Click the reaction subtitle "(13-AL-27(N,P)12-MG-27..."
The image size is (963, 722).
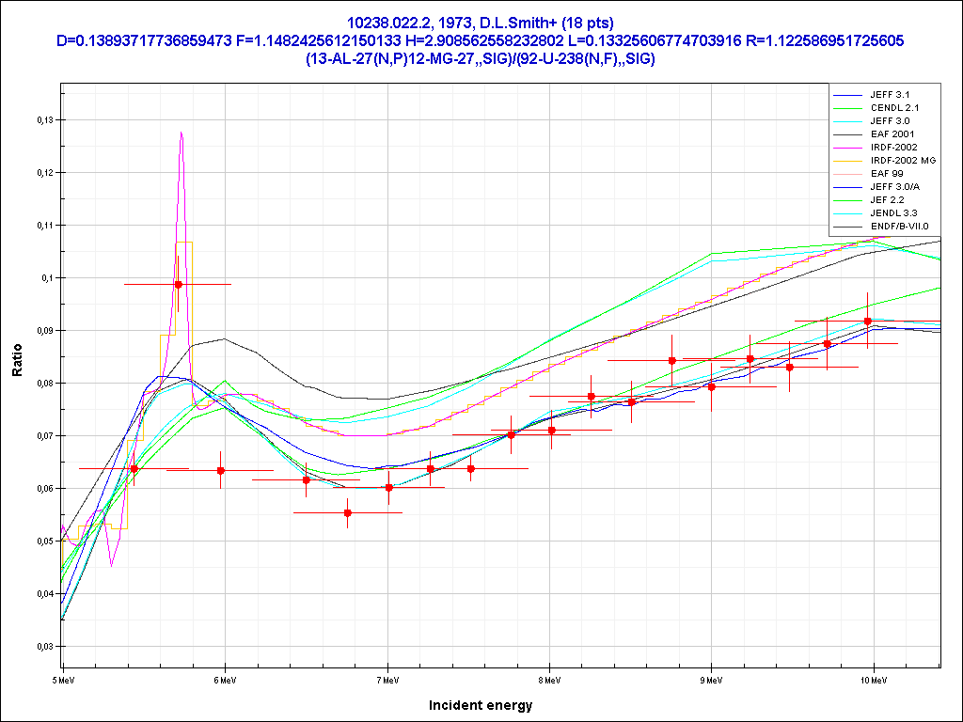click(481, 58)
